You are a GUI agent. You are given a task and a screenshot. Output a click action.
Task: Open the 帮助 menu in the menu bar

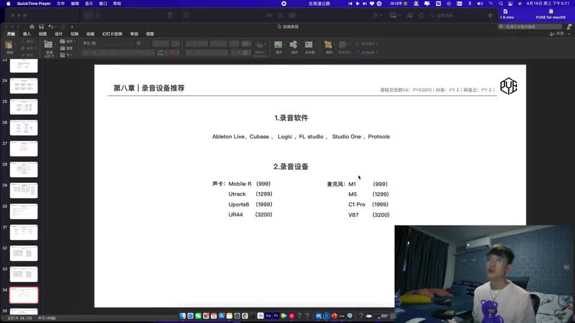tap(117, 4)
